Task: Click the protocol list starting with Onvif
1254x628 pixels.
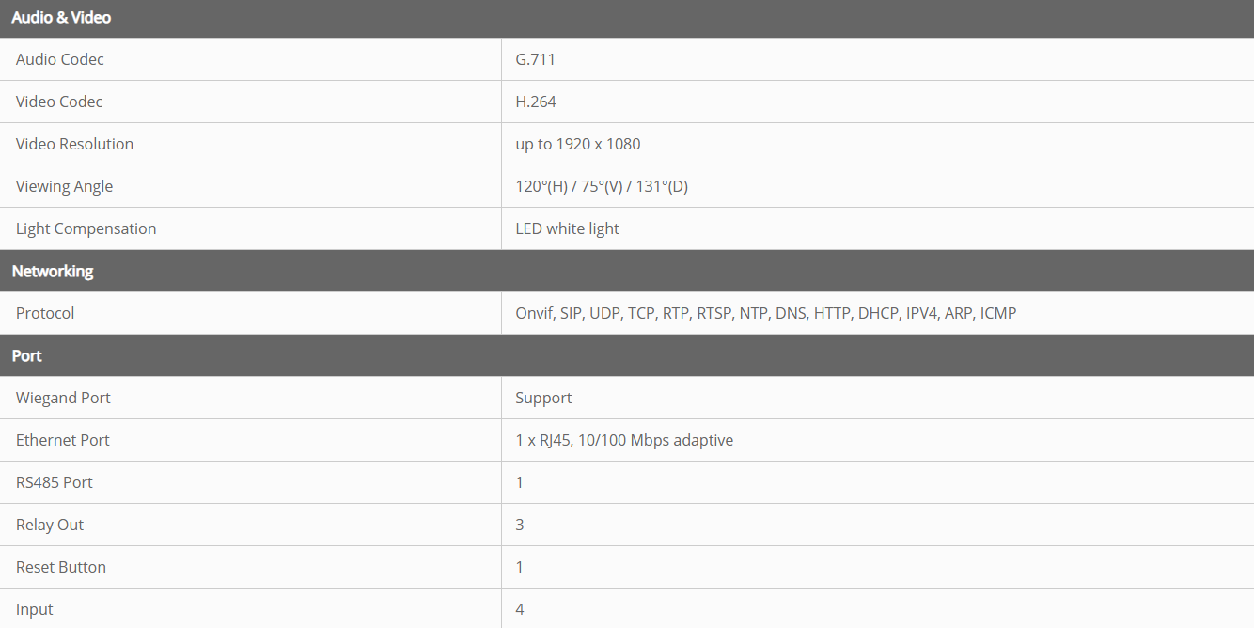Action: 765,313
